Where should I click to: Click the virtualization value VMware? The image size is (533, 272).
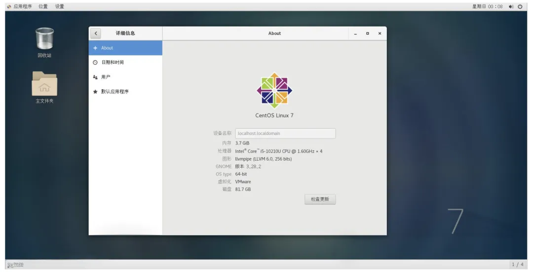(243, 182)
